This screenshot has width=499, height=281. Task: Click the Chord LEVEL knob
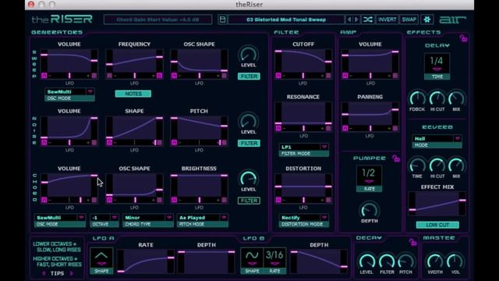coord(248,179)
